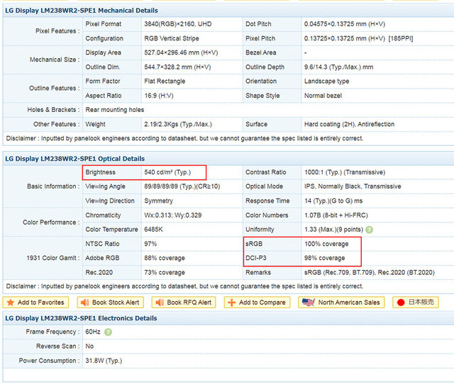The width and height of the screenshot is (454, 384).
Task: Select color temperature value 6485K
Action: pyautogui.click(x=153, y=230)
